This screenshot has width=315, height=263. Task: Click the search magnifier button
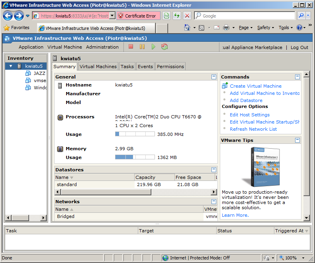click(301, 16)
